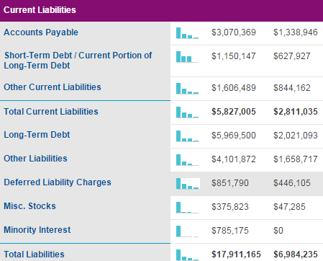
Task: Follow the Other Current Liabilities link
Action: click(53, 87)
